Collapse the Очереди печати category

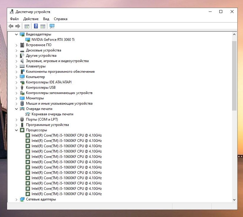pyautogui.click(x=17, y=109)
